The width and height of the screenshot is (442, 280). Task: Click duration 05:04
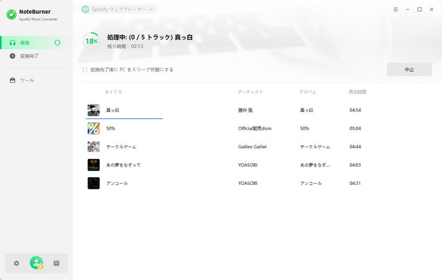tap(355, 128)
